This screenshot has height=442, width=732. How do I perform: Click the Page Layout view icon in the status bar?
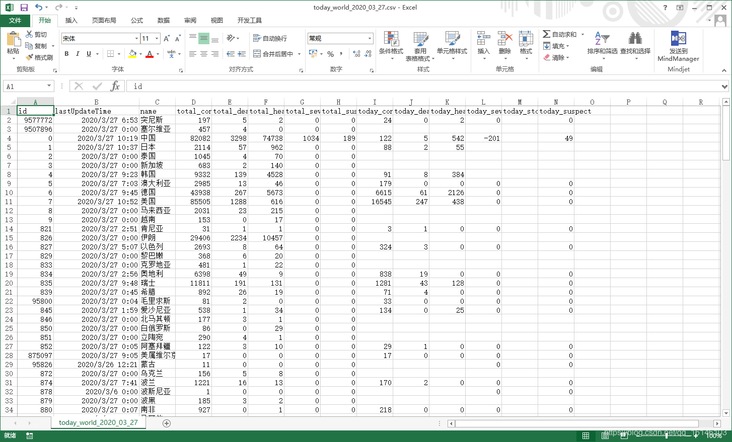pyautogui.click(x=605, y=435)
